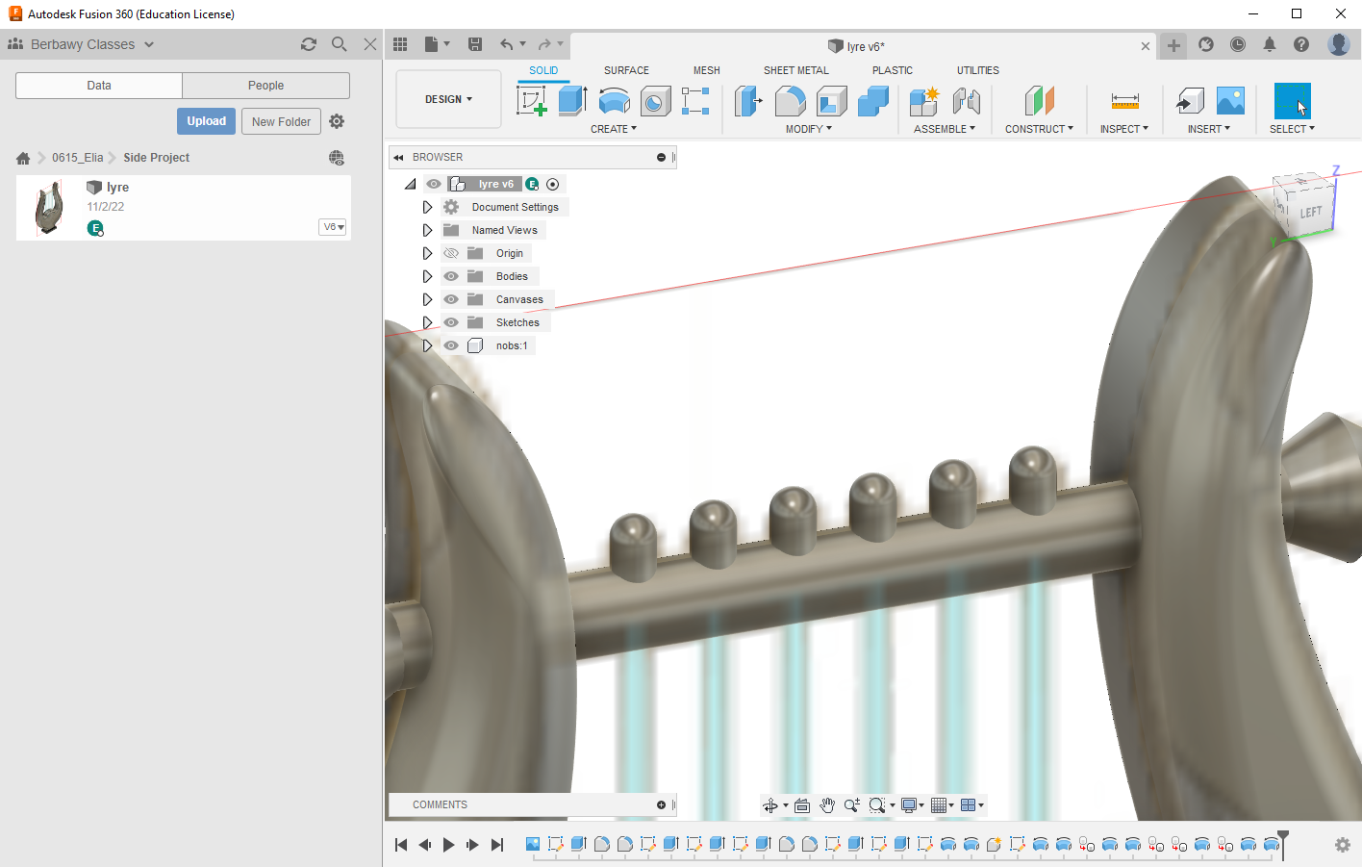Show the hidden Origin folder
This screenshot has height=867, width=1362.
tap(451, 253)
